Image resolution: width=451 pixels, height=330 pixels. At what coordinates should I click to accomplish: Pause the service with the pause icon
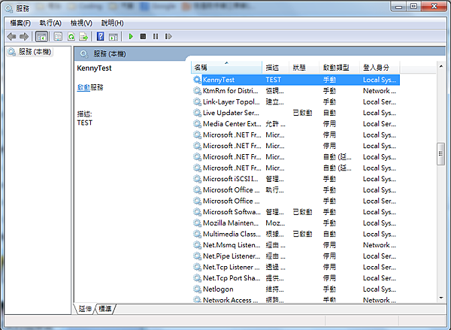(x=156, y=37)
